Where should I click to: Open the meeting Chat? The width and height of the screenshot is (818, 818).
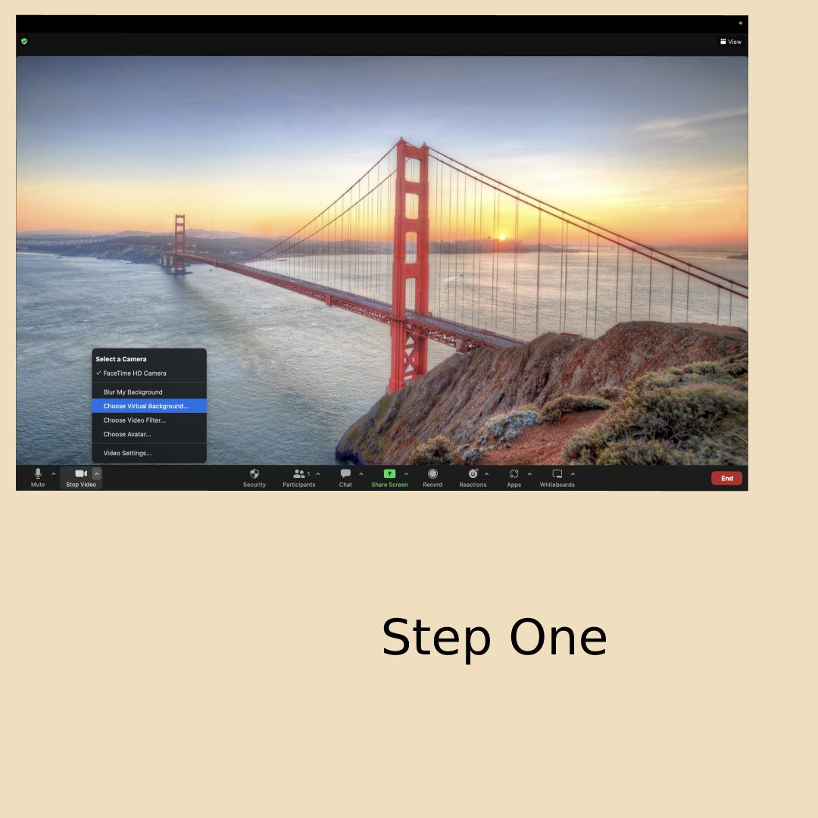click(x=345, y=478)
